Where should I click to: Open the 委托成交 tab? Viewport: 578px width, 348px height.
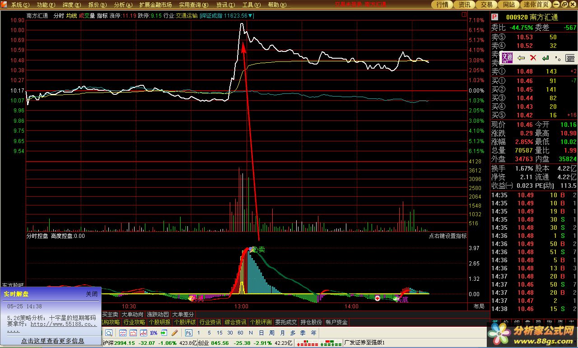point(286,322)
